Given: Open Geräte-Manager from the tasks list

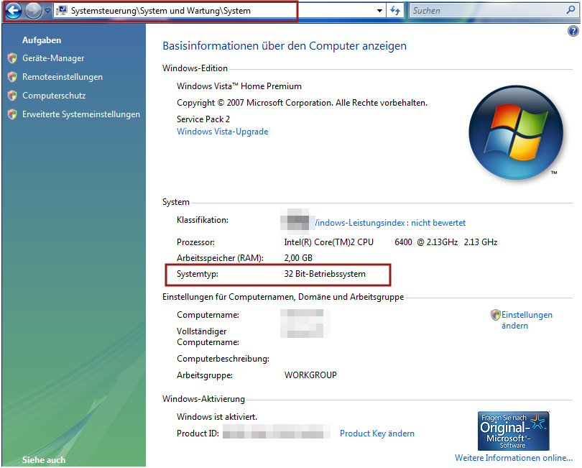Looking at the screenshot, I should 53,58.
